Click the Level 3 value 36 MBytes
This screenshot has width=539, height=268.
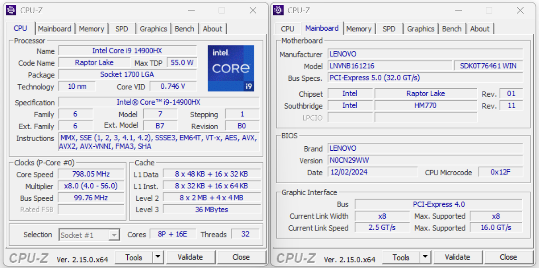(212, 210)
